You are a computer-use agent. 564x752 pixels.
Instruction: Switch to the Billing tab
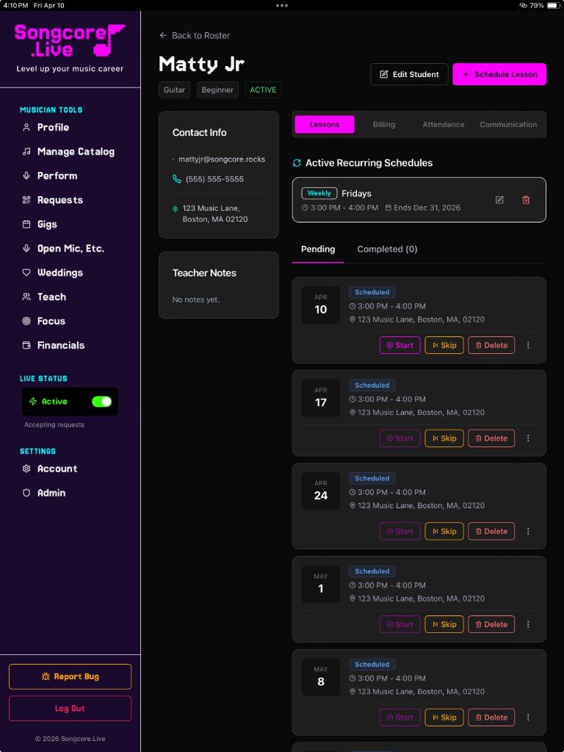pos(384,124)
